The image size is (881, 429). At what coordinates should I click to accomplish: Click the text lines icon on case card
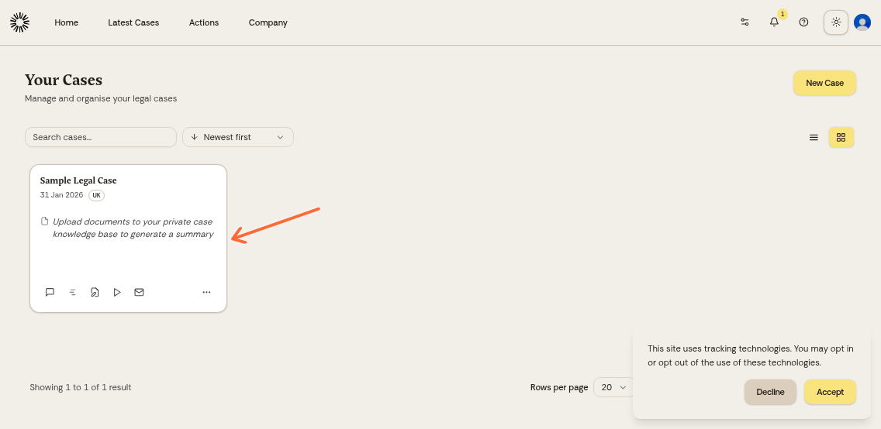pos(72,292)
